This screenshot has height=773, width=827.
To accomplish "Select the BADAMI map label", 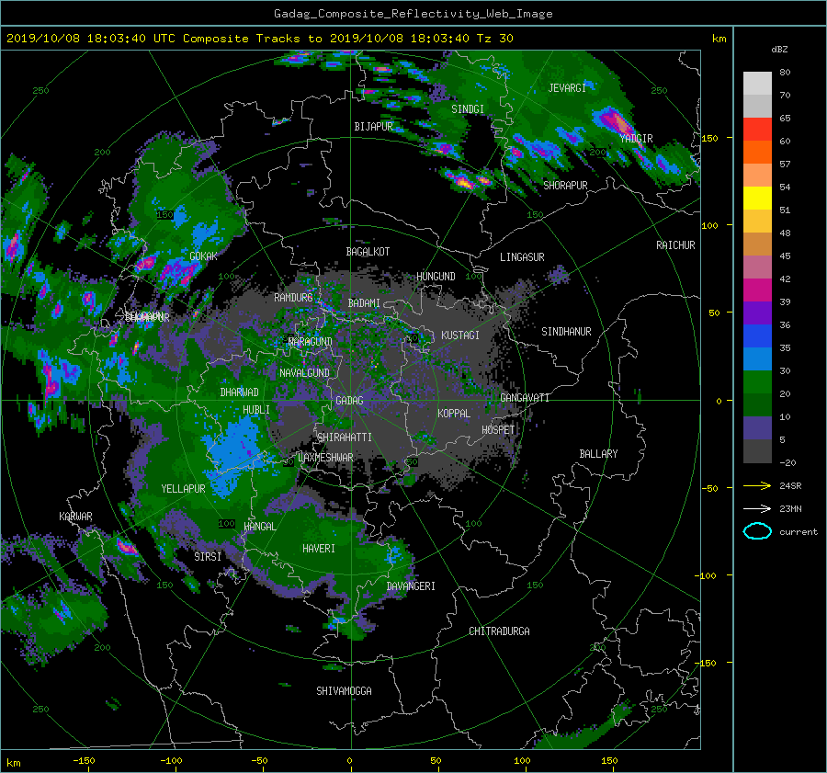I will [x=364, y=303].
